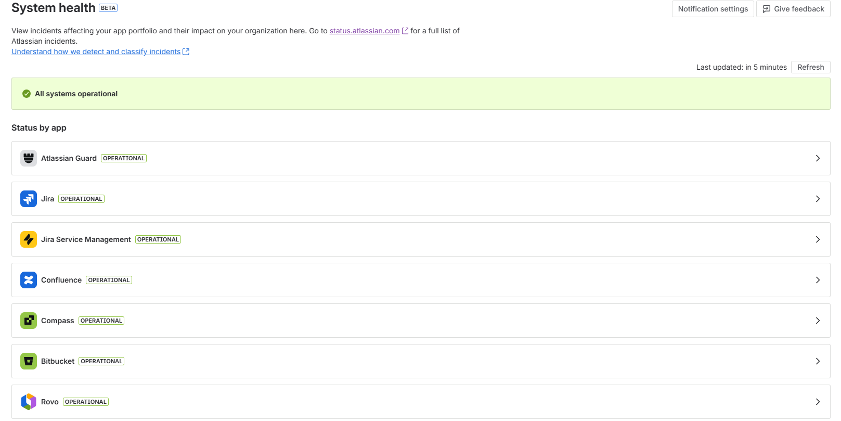Click the feedback speech bubble icon

click(x=766, y=9)
